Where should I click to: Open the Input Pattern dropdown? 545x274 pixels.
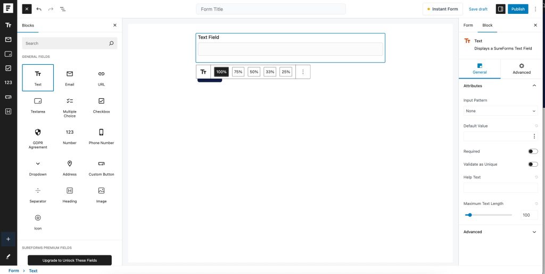(500, 111)
